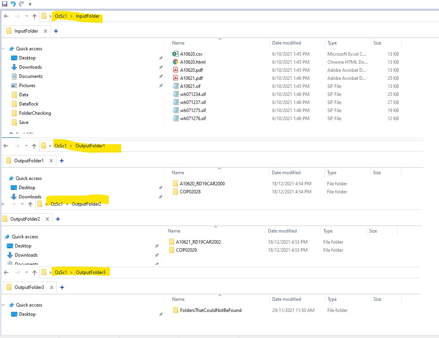Image resolution: width=439 pixels, height=338 pixels.
Task: Switch to the OutputFolder1 tab
Action: [29, 161]
